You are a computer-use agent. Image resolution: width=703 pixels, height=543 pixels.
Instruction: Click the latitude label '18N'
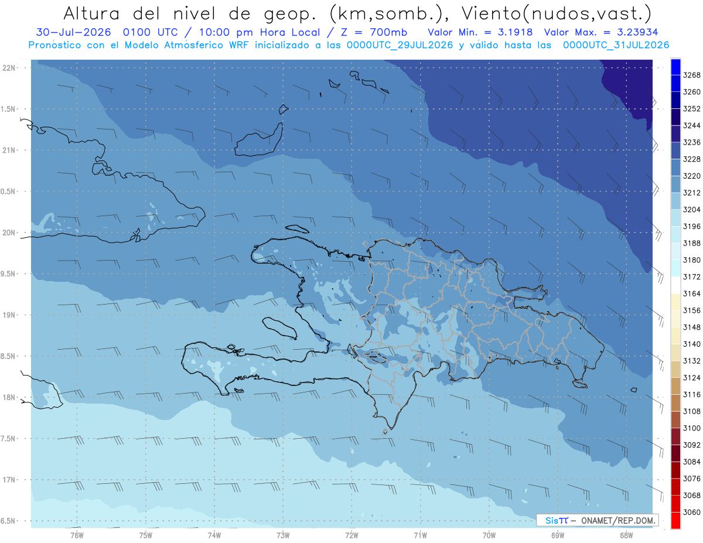(x=9, y=397)
